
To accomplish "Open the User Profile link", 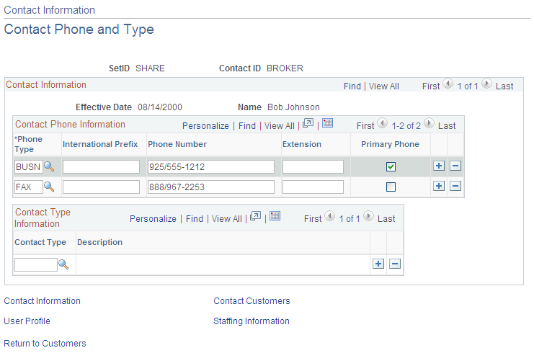I will (27, 321).
